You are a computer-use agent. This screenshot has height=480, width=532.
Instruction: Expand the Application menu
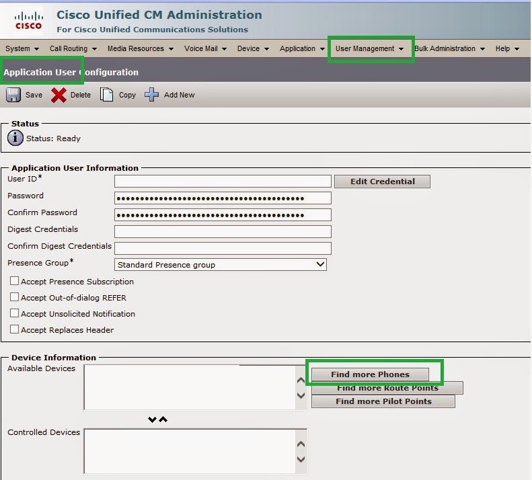pyautogui.click(x=302, y=48)
